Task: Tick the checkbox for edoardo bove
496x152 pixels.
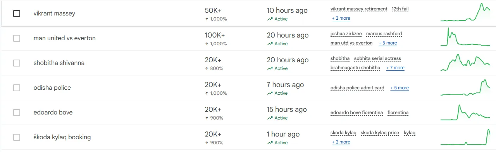Action: (x=17, y=113)
